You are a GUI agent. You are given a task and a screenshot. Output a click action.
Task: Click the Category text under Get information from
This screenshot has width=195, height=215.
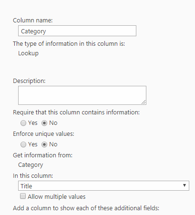click(x=31, y=165)
